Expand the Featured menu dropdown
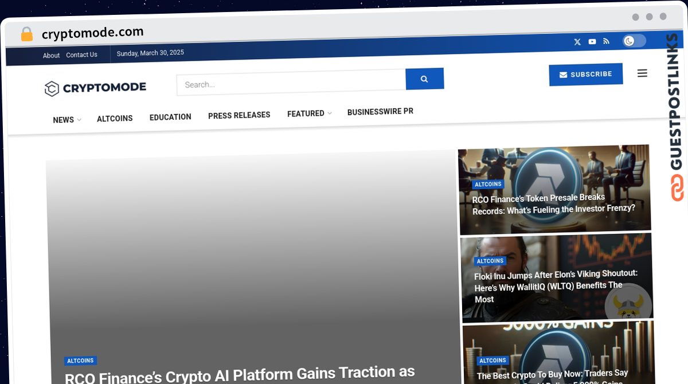 (x=309, y=113)
